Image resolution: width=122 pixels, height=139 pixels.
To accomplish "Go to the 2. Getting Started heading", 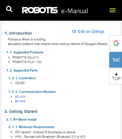I will tap(21, 112).
